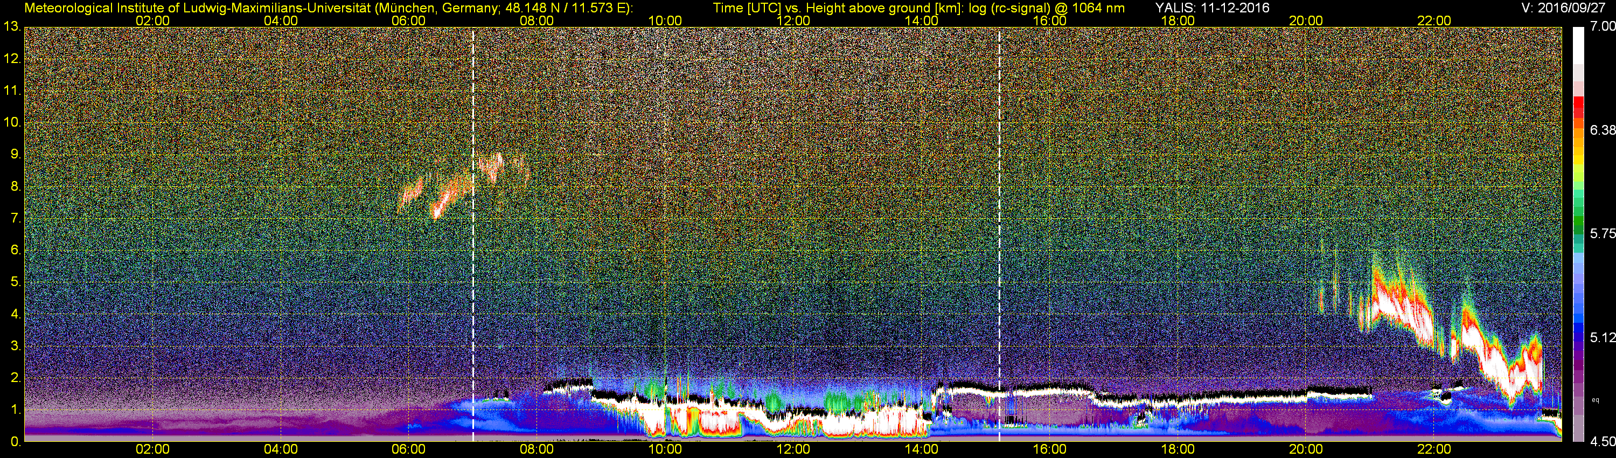1616x458 pixels.
Task: Click the 4 km height axis label
Action: (x=15, y=314)
